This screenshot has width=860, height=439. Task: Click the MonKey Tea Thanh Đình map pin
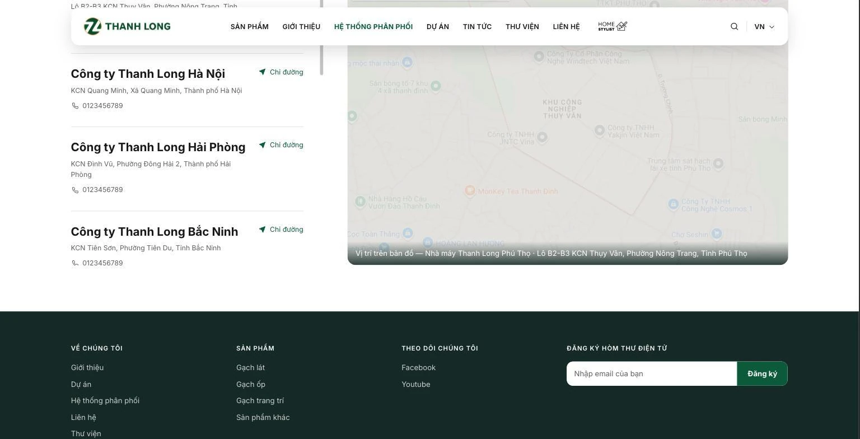[470, 191]
